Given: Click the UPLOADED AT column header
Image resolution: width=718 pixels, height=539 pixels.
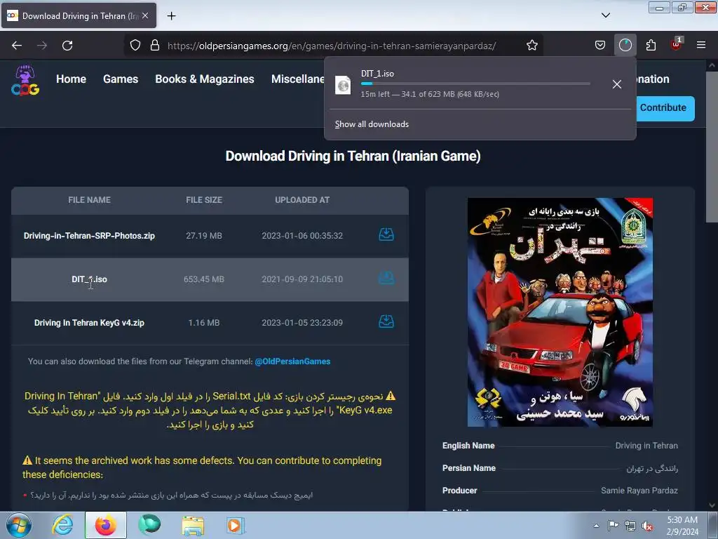Looking at the screenshot, I should coord(302,200).
